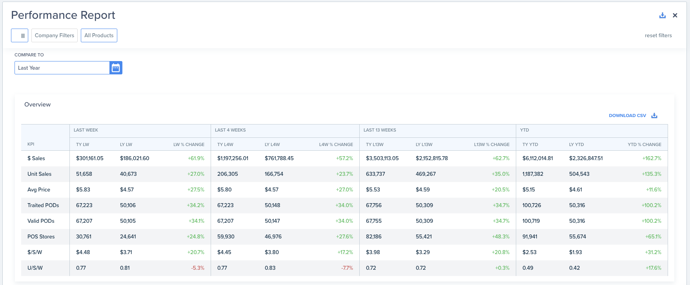Click the TY LW column header
Screen dimensions: 690x285
(x=82, y=144)
